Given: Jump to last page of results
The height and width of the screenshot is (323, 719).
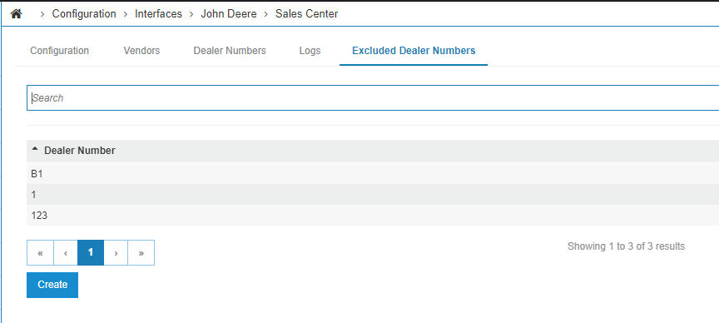Looking at the screenshot, I should click(x=141, y=252).
